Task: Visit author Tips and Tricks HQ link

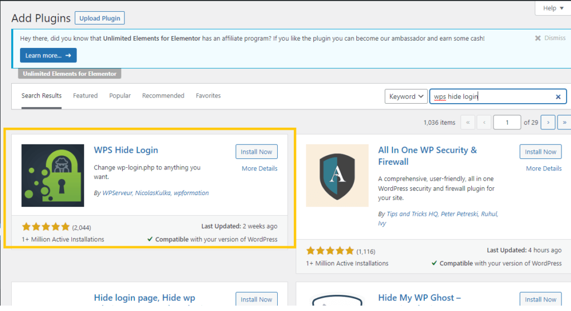Action: click(x=412, y=214)
